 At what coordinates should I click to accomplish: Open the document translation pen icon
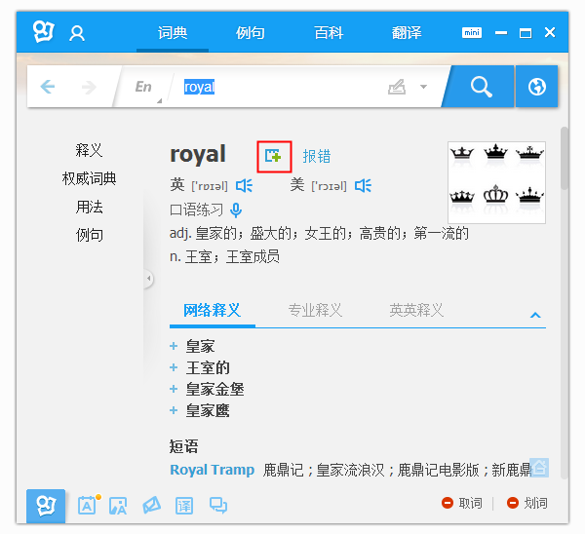151,505
